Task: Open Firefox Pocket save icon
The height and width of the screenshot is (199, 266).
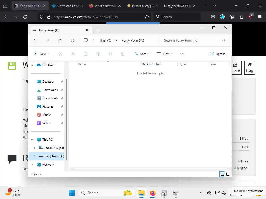Action: [x=213, y=17]
